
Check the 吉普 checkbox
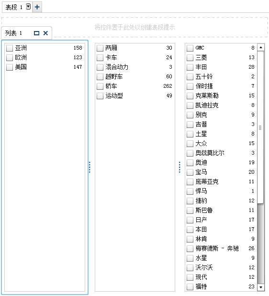[190, 125]
